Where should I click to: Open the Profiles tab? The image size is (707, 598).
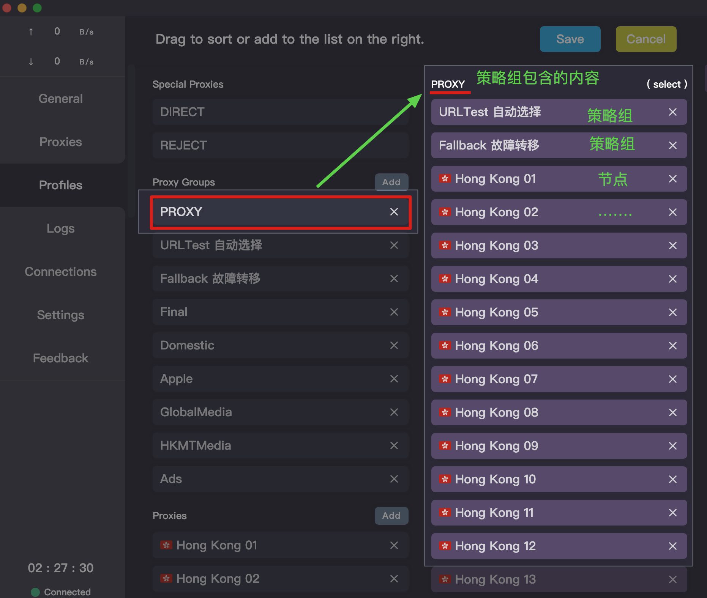point(61,185)
